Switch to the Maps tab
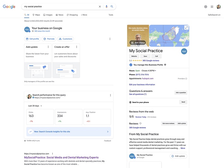The width and height of the screenshot is (224, 168). click(x=36, y=15)
